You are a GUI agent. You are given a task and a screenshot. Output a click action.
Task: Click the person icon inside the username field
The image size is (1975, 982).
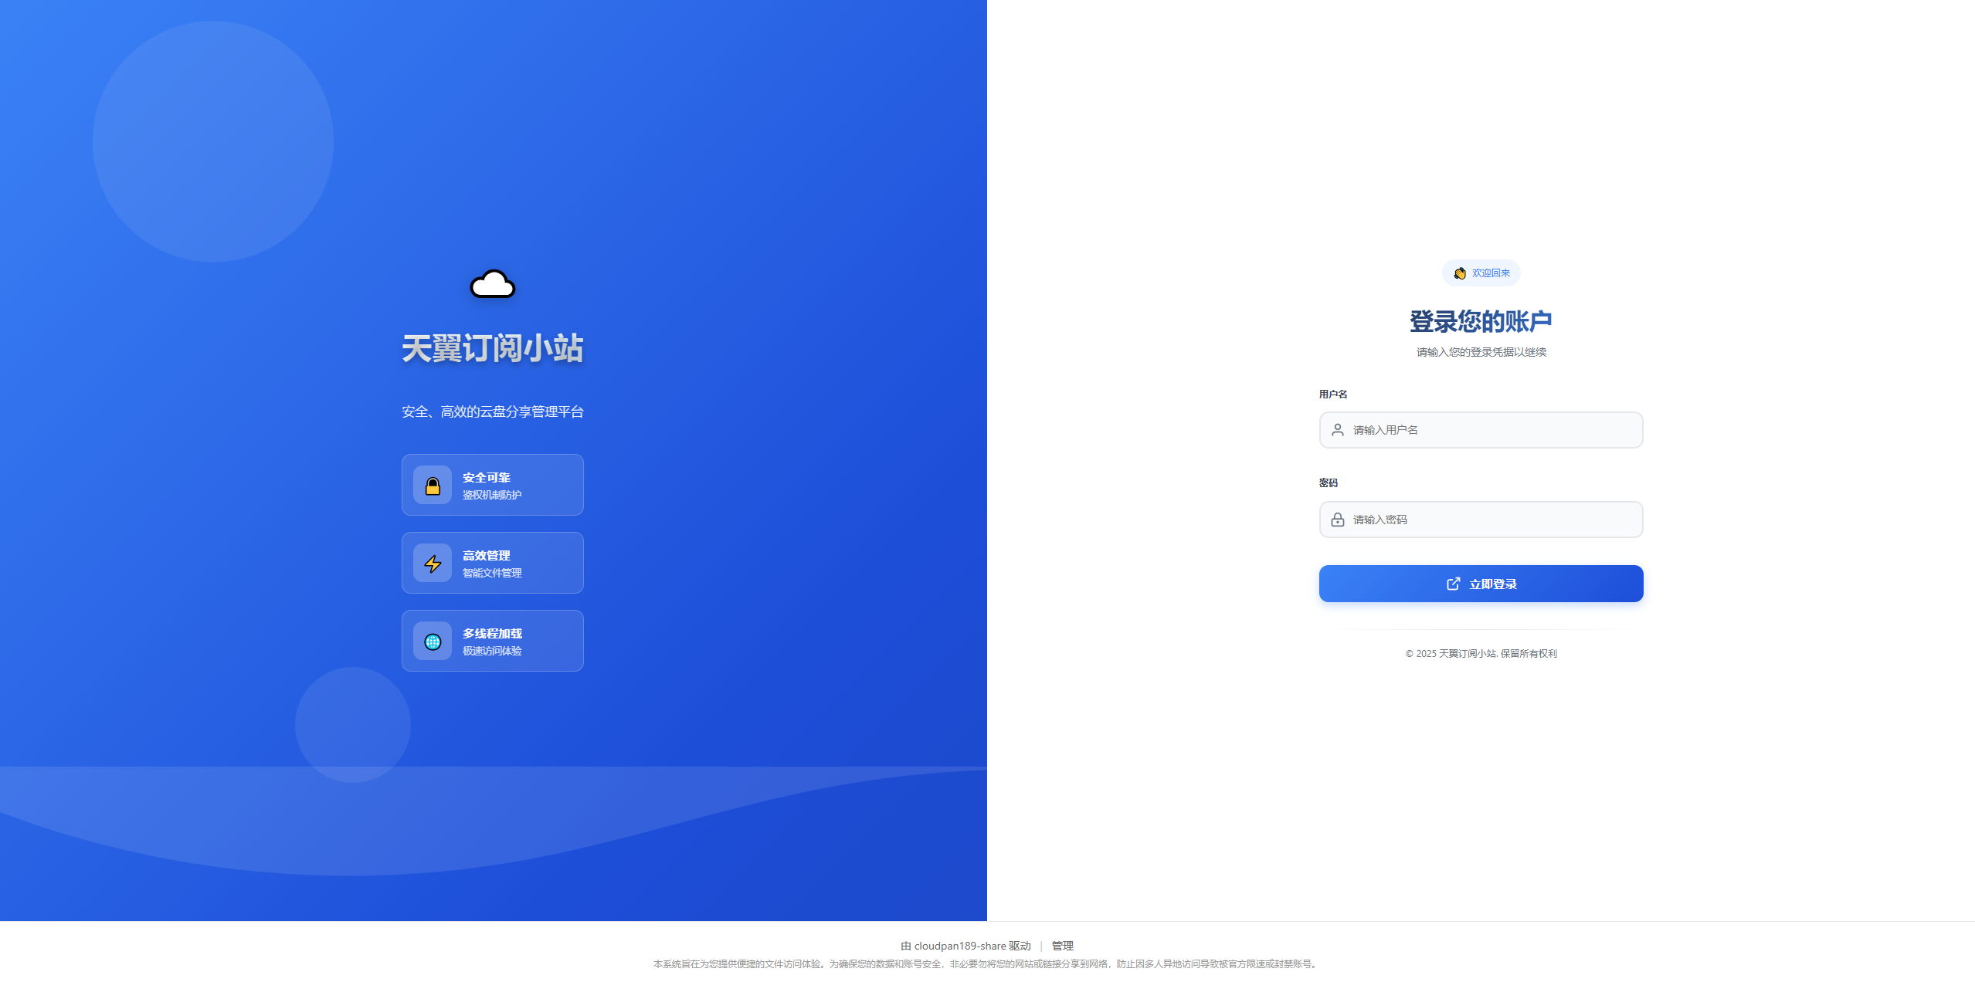pos(1336,429)
